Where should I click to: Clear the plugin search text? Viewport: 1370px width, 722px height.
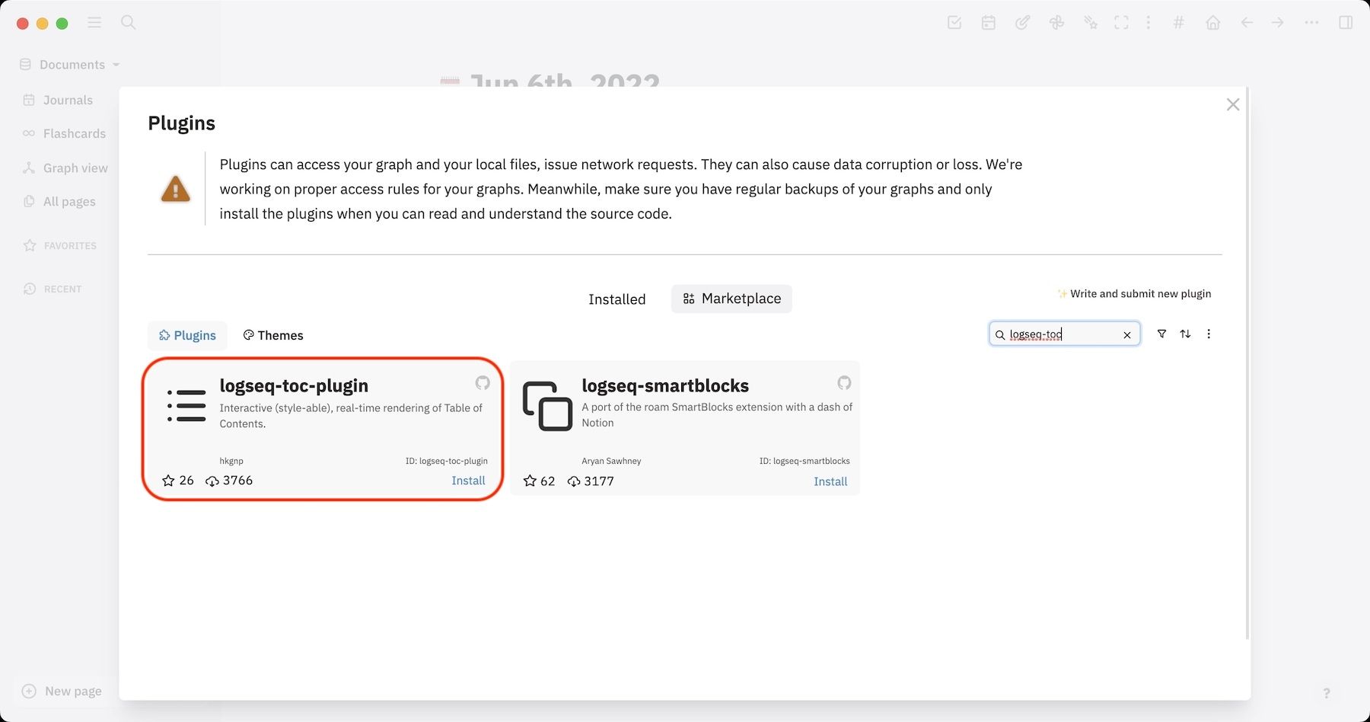tap(1127, 335)
